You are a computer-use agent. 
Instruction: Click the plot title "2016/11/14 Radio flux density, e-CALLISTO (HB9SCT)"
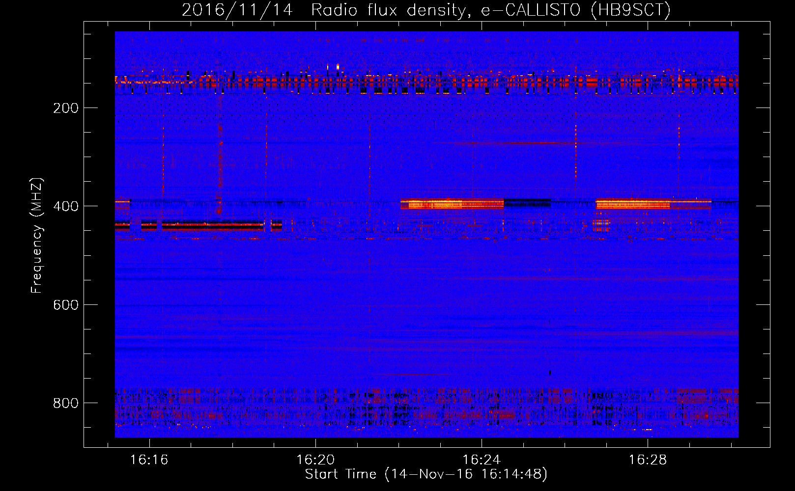point(426,10)
